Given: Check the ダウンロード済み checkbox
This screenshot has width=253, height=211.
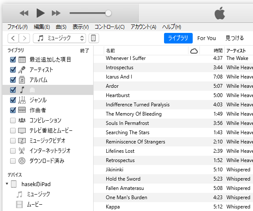Looking at the screenshot, I should (13, 161).
